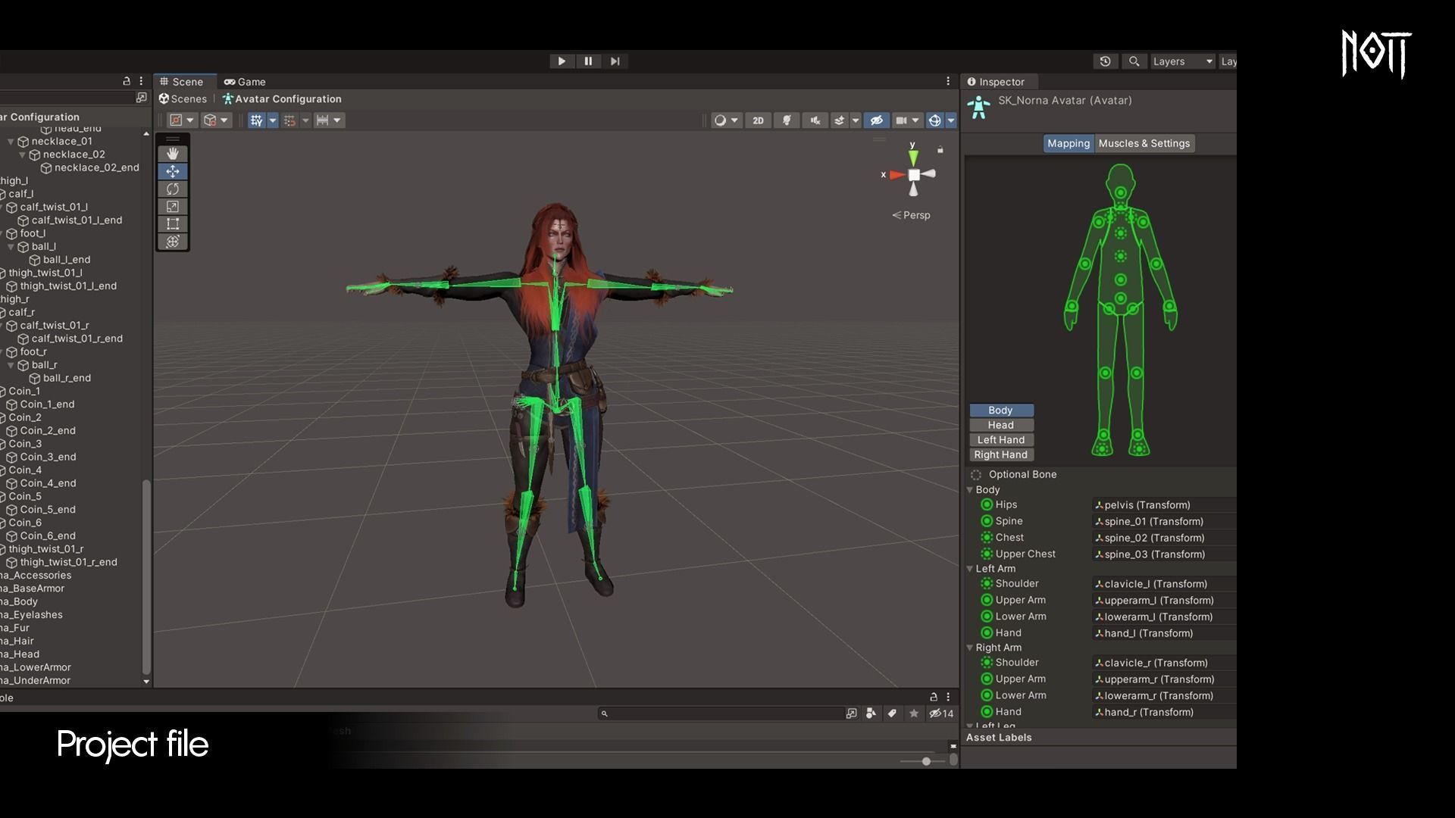Click the Play button

click(x=562, y=61)
